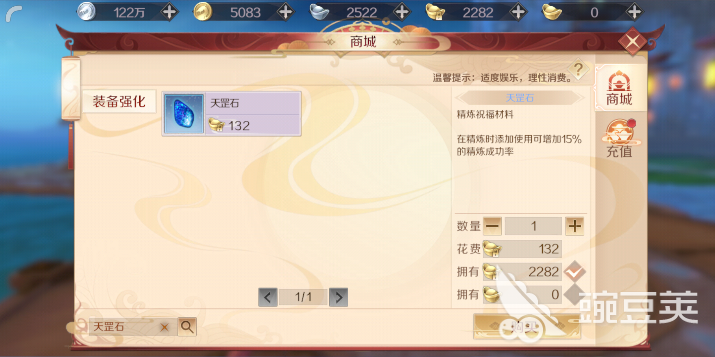Click the 购买 purchase button
This screenshot has height=357, width=715.
coord(527,327)
